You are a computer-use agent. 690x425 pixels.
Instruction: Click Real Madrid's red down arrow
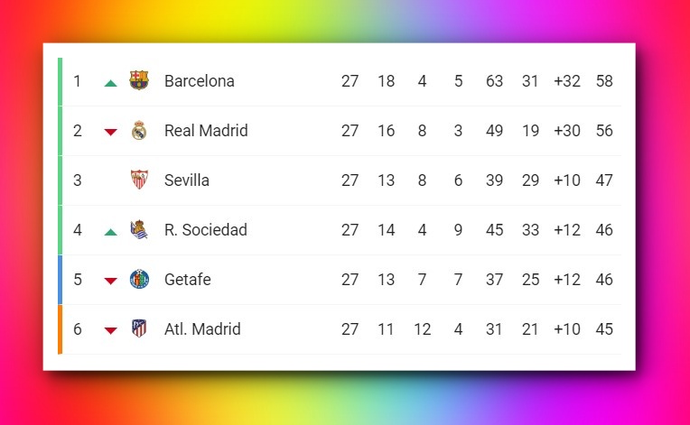[x=110, y=132]
